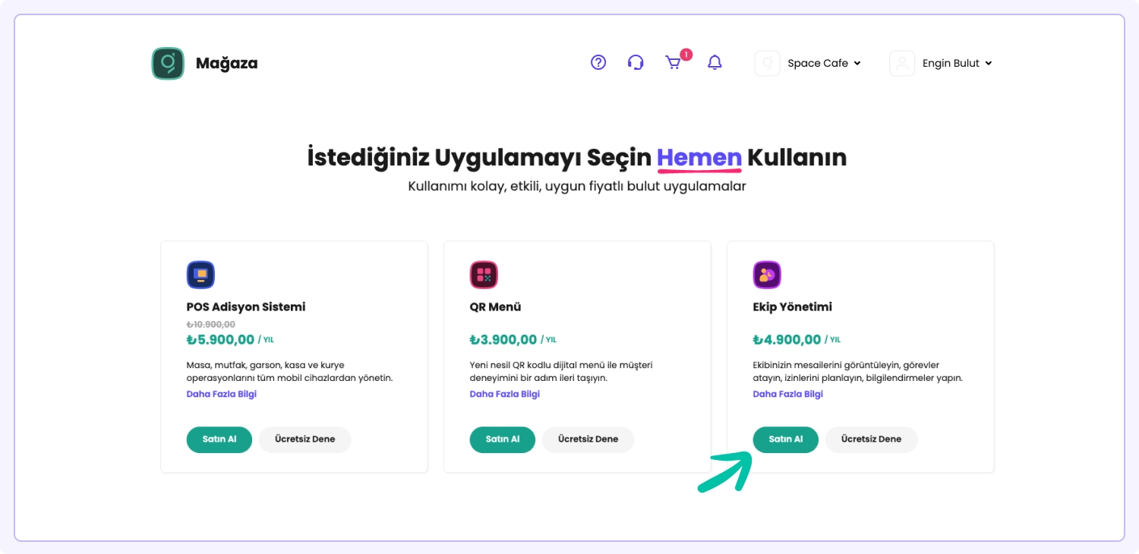This screenshot has width=1139, height=554.
Task: Open the help question mark icon
Action: [x=598, y=63]
